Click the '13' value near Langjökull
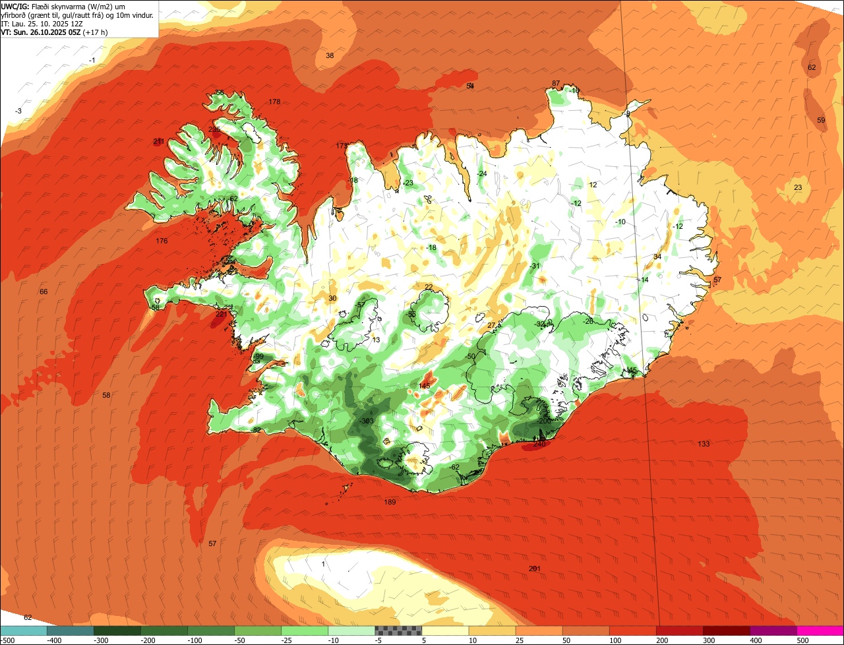844x645 pixels. (x=377, y=340)
